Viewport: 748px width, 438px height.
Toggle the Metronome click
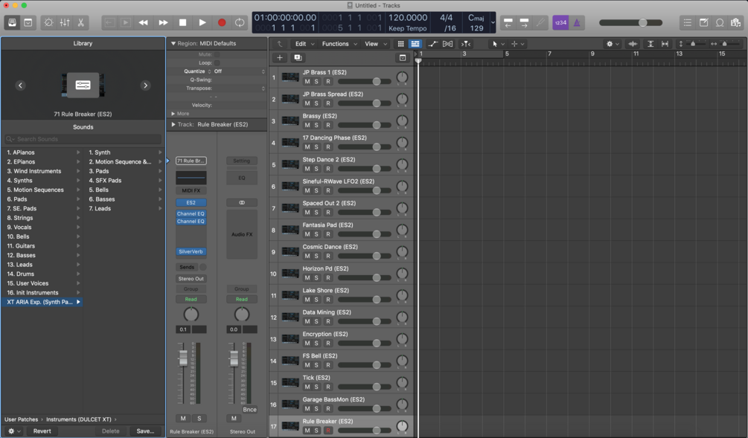coord(577,22)
